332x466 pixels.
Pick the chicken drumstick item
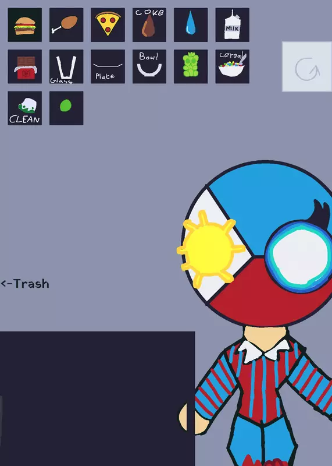[x=66, y=25]
